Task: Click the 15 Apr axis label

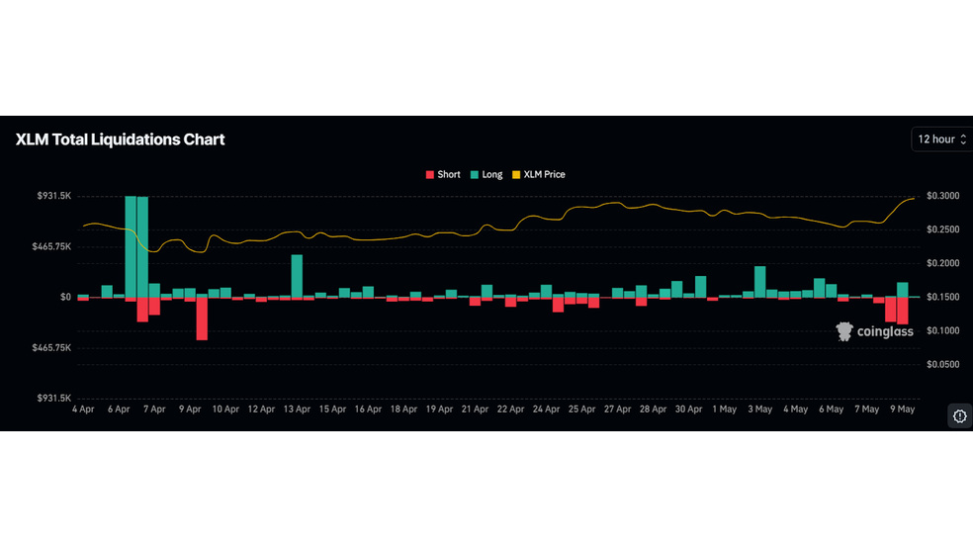Action: pyautogui.click(x=332, y=409)
